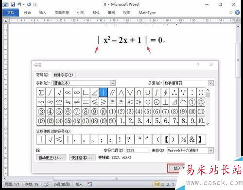Click the 字数: 19 word count
This screenshot has height=190, width=243.
(x=32, y=184)
